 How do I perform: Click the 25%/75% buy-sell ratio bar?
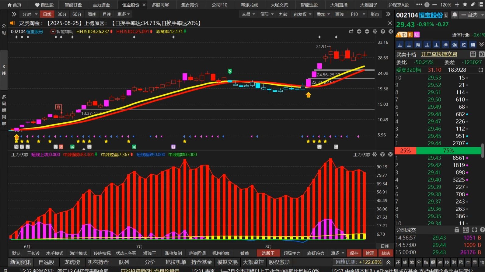point(438,151)
